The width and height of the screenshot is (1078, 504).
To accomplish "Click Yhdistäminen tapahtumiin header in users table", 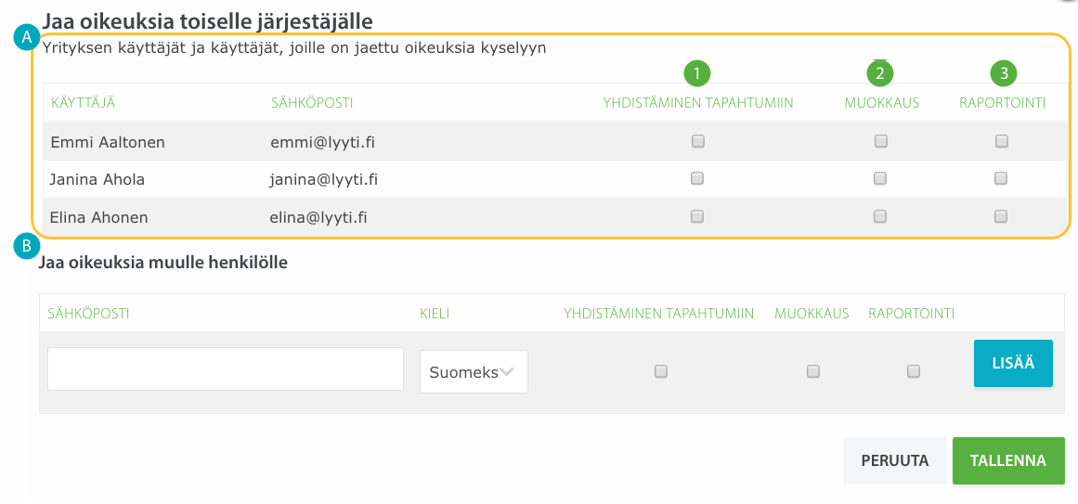I will tap(698, 103).
